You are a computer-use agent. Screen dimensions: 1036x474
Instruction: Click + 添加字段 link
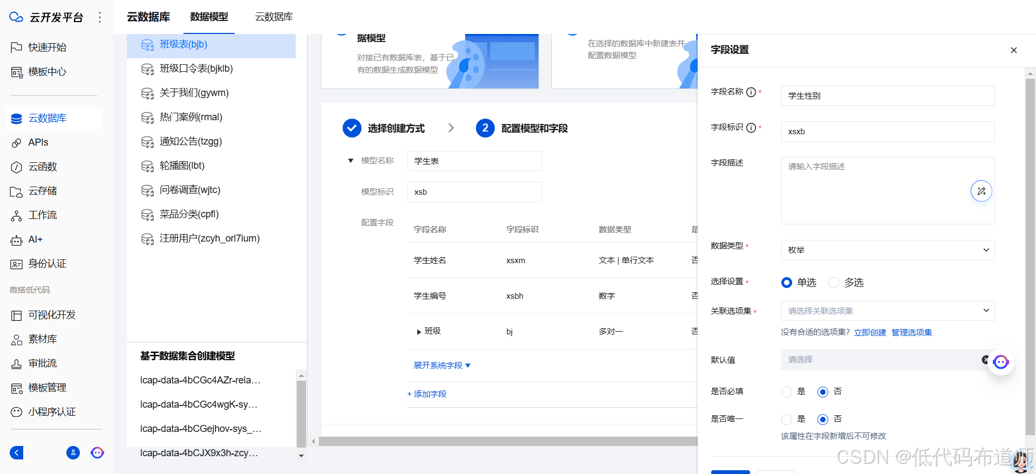[x=427, y=394]
